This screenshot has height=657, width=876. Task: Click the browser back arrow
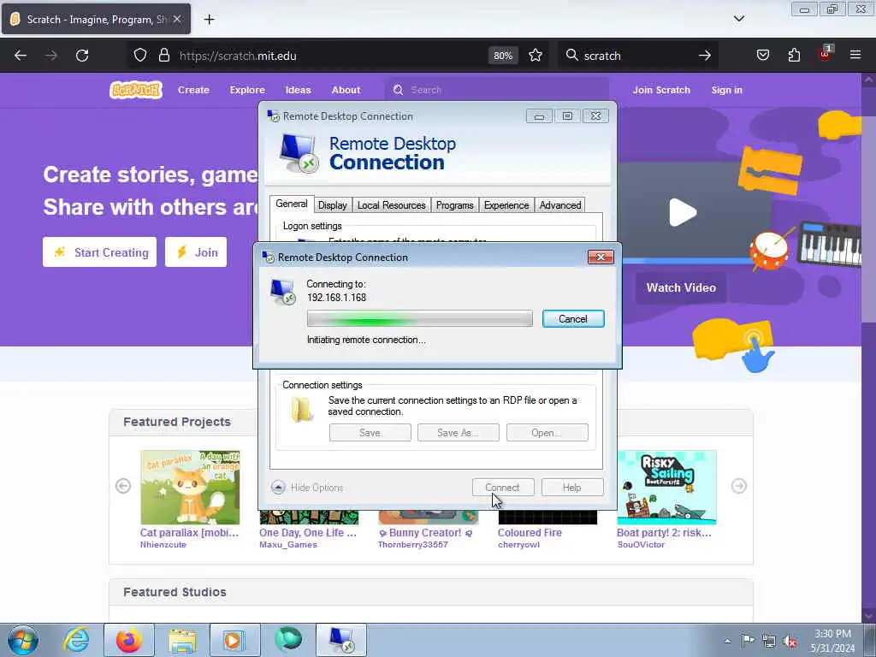[21, 56]
